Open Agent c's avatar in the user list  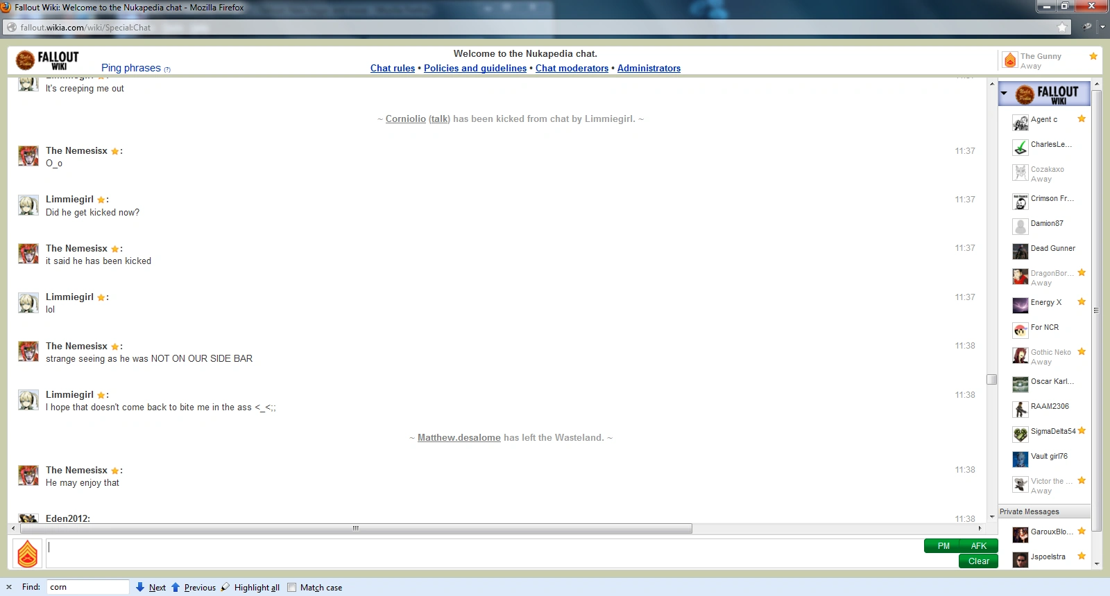pos(1020,123)
